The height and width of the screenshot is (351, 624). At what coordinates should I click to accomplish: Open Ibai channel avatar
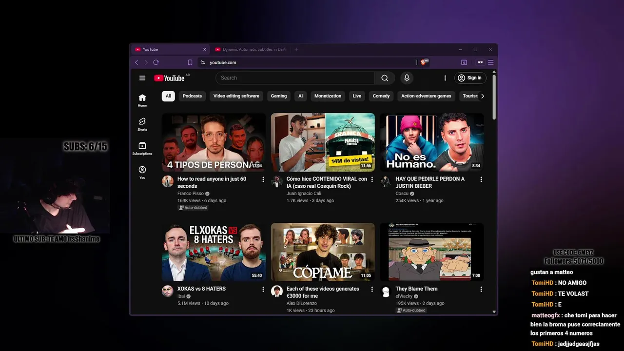click(168, 291)
